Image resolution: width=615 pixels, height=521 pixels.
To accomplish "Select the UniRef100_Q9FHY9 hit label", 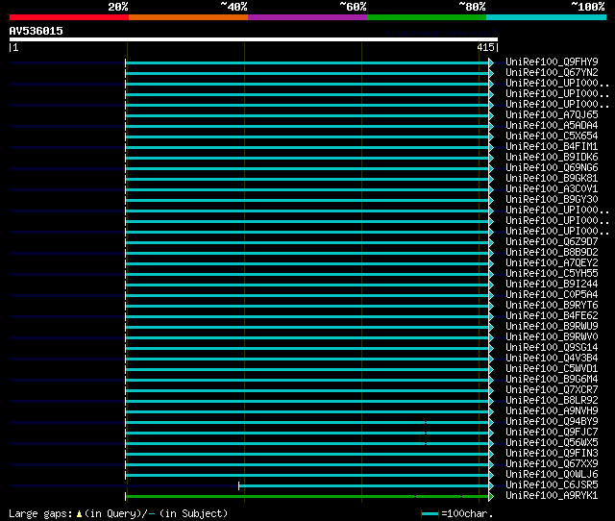I will [552, 62].
